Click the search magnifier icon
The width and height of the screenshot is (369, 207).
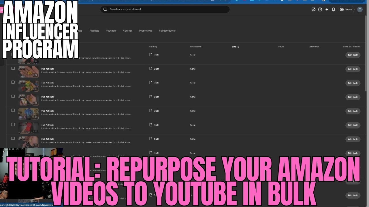point(105,9)
